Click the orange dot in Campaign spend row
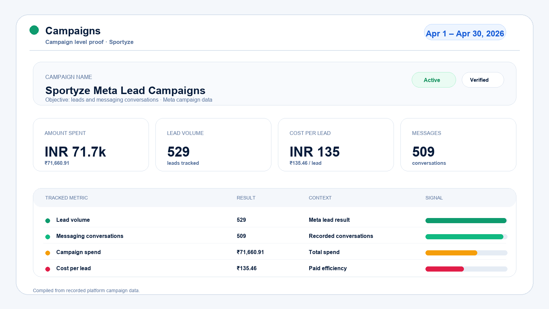This screenshot has width=549, height=309. click(48, 253)
